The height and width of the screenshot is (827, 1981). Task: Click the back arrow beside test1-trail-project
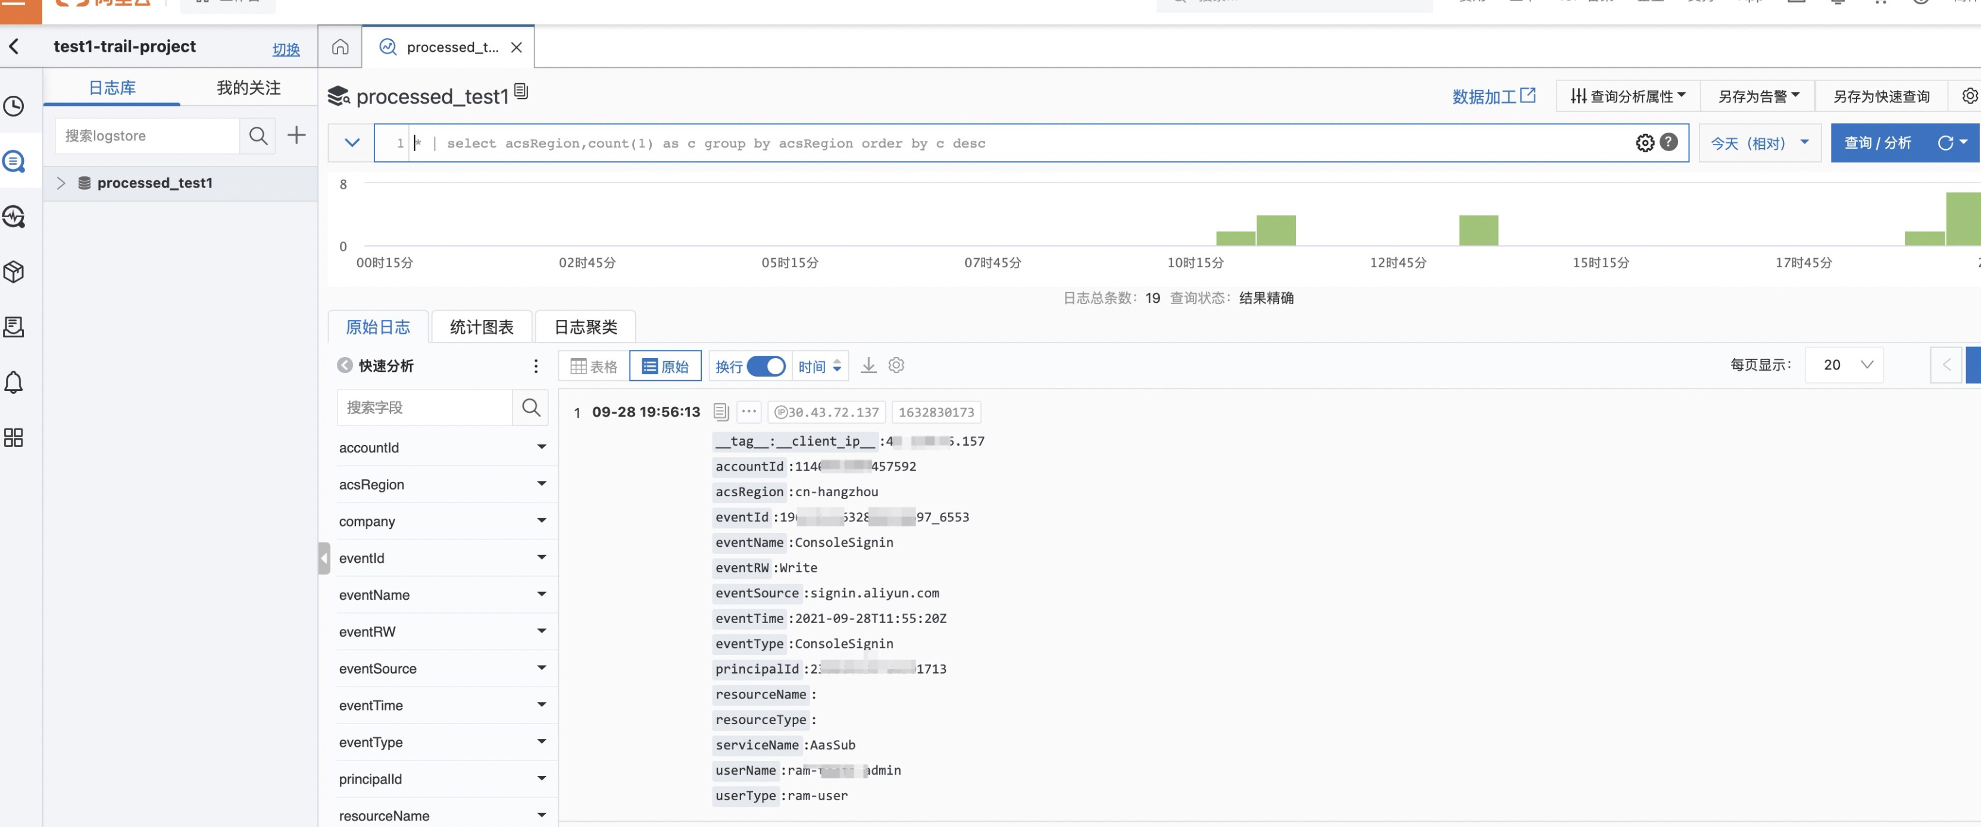[14, 47]
